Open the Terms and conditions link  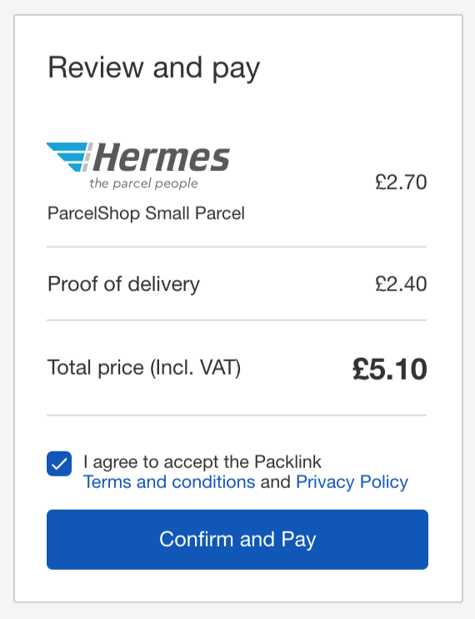169,482
